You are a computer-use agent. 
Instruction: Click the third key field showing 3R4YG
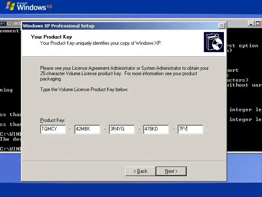tap(122, 129)
